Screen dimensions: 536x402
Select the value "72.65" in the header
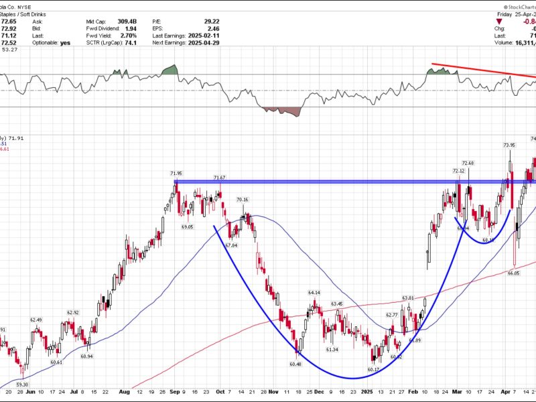pos(9,21)
